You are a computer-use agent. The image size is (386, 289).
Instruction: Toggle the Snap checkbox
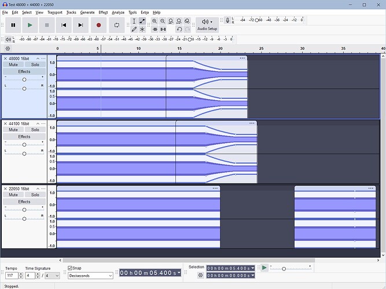pyautogui.click(x=71, y=268)
